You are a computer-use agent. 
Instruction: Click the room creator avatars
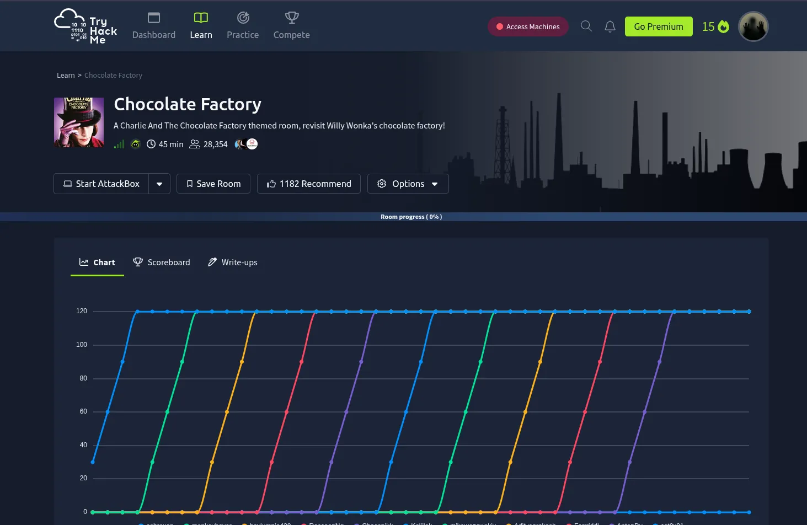point(246,144)
